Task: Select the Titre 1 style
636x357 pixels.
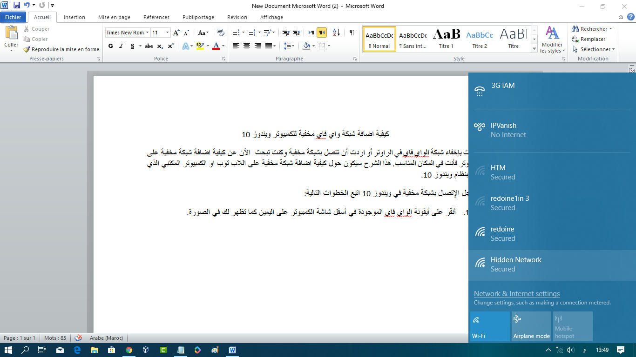Action: (x=446, y=39)
